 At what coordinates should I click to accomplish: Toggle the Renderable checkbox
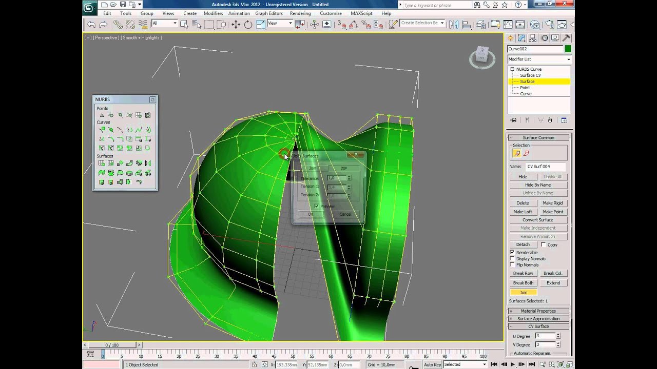pyautogui.click(x=512, y=253)
